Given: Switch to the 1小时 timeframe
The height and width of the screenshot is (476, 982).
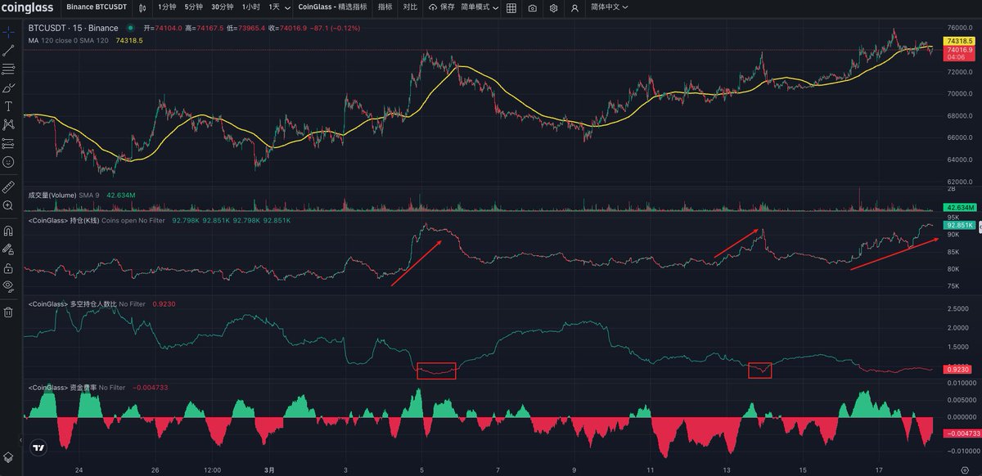Looking at the screenshot, I should tap(251, 7).
